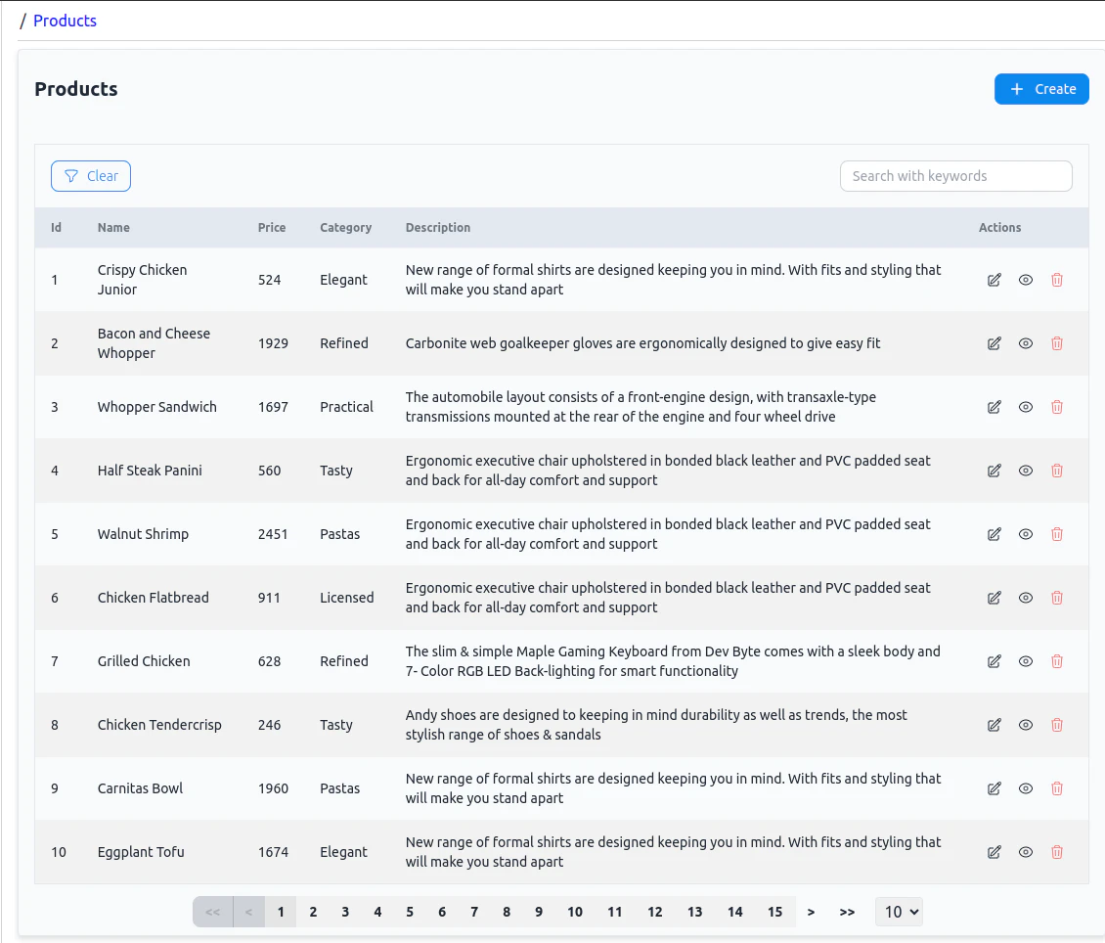The image size is (1105, 943).
Task: Delete the Eggplant Tofu product
Action: [x=1057, y=852]
